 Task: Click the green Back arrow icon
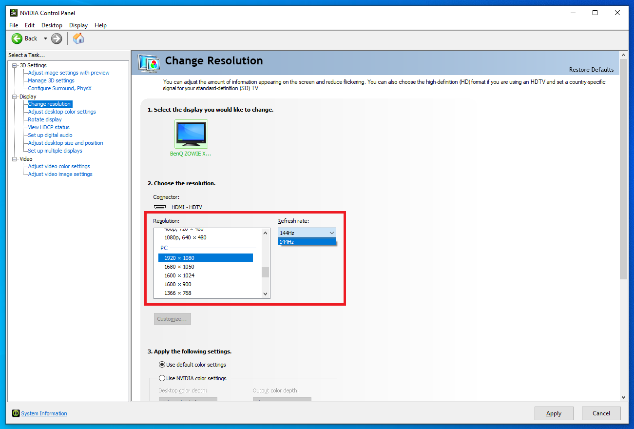pyautogui.click(x=17, y=39)
